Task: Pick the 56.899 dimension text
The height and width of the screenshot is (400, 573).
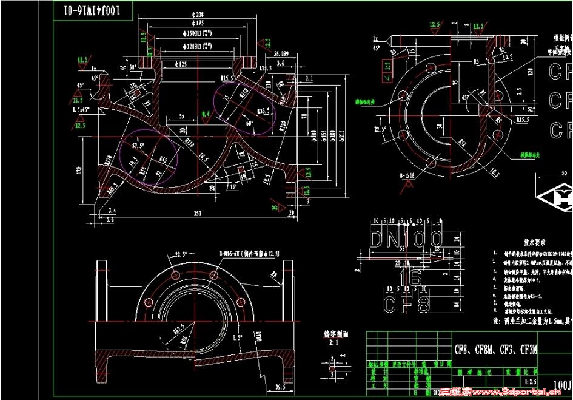Action: click(x=281, y=53)
